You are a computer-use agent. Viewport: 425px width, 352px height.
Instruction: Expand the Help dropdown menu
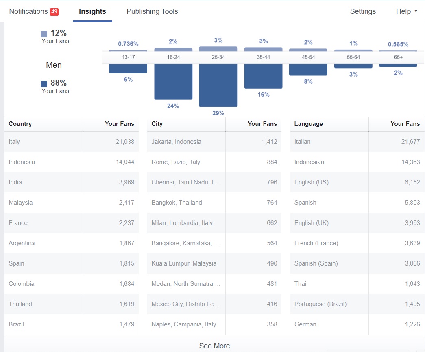(406, 11)
